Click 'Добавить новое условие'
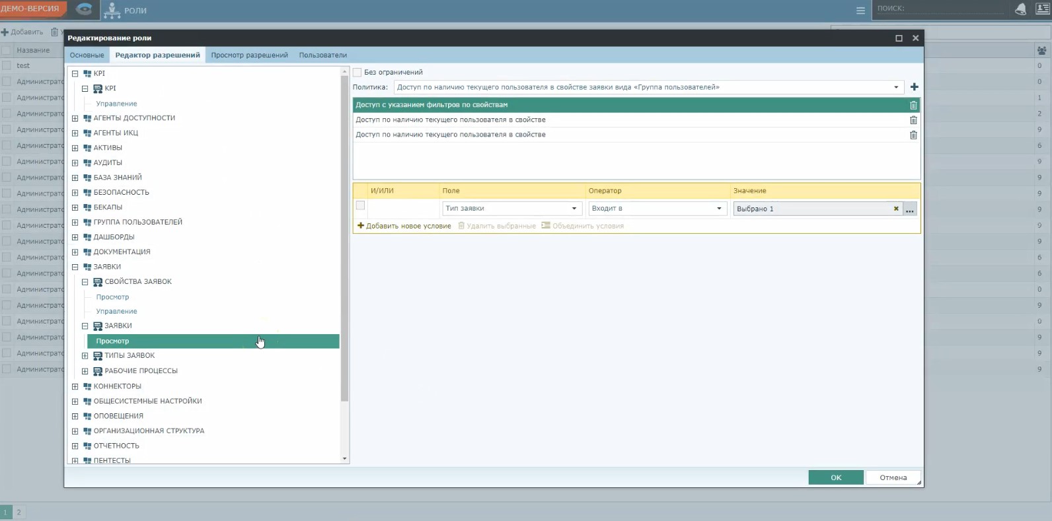Viewport: 1052px width, 521px height. click(x=404, y=226)
